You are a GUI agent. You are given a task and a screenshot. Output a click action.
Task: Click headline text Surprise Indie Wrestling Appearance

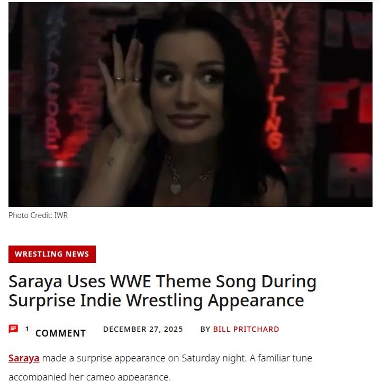(x=156, y=301)
